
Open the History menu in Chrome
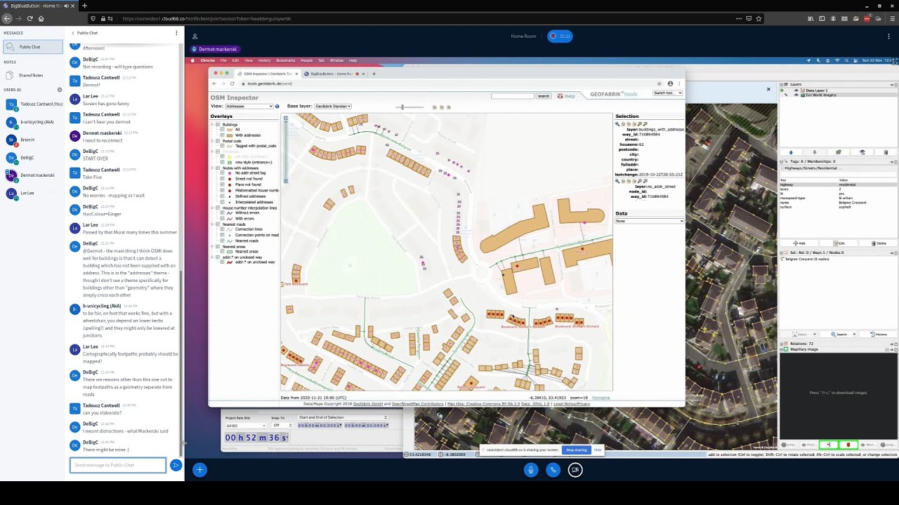tap(264, 60)
